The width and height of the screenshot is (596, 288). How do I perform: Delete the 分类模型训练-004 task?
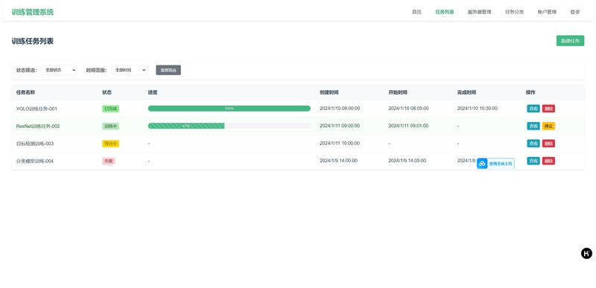pos(548,161)
